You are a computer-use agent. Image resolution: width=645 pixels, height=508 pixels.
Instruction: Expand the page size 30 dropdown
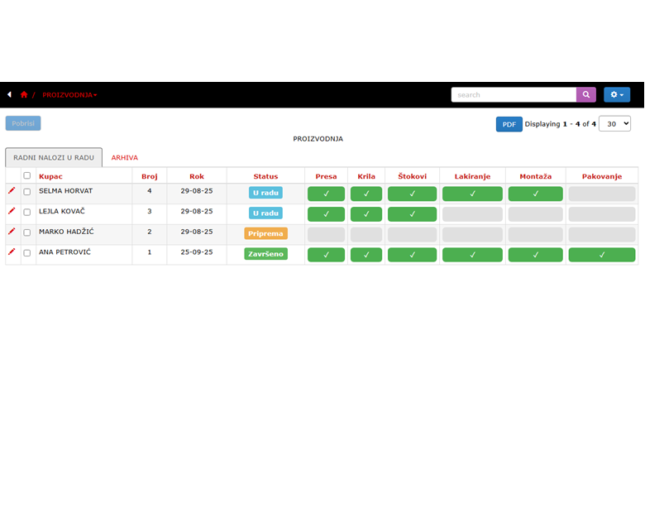[614, 123]
